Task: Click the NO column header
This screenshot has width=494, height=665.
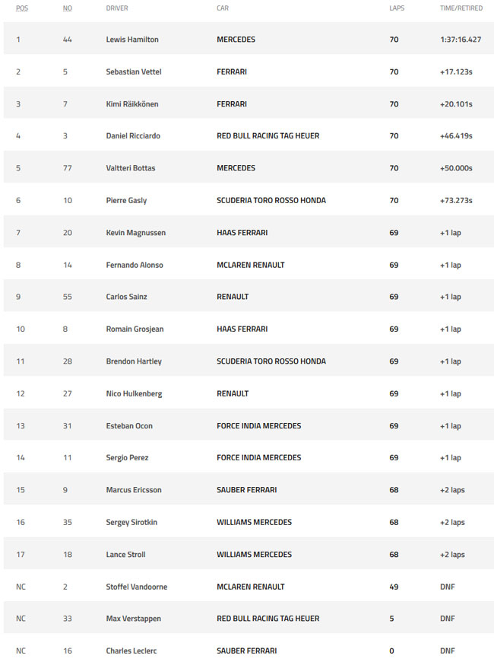Action: point(68,8)
